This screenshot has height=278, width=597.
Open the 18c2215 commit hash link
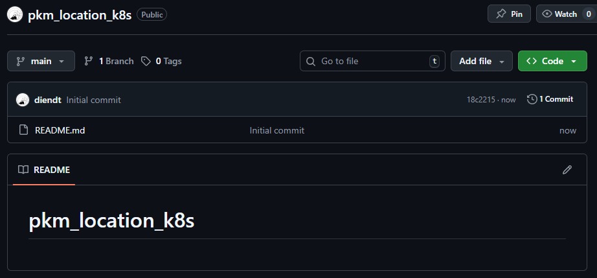[x=480, y=100]
